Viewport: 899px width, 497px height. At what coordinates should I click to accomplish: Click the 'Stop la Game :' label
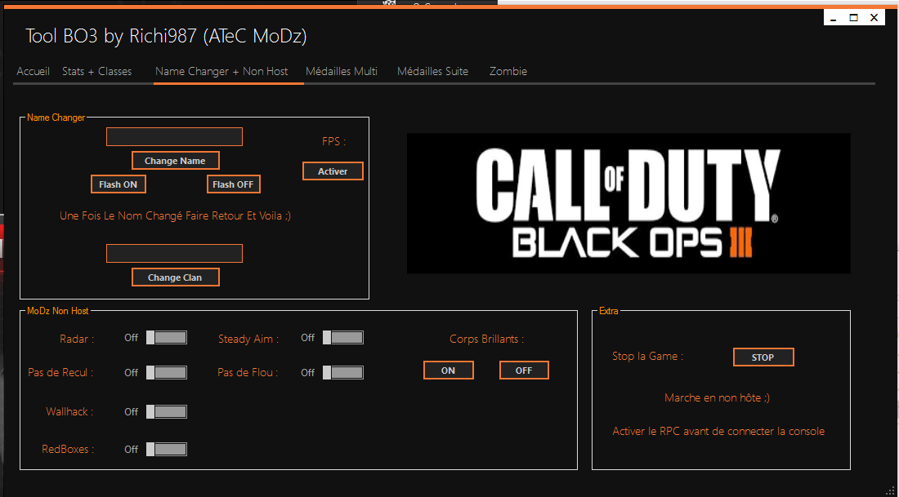click(648, 356)
